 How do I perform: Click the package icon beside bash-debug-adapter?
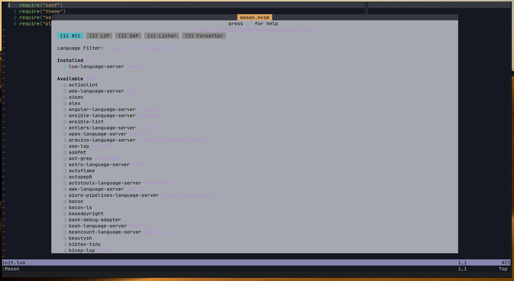[x=65, y=220]
